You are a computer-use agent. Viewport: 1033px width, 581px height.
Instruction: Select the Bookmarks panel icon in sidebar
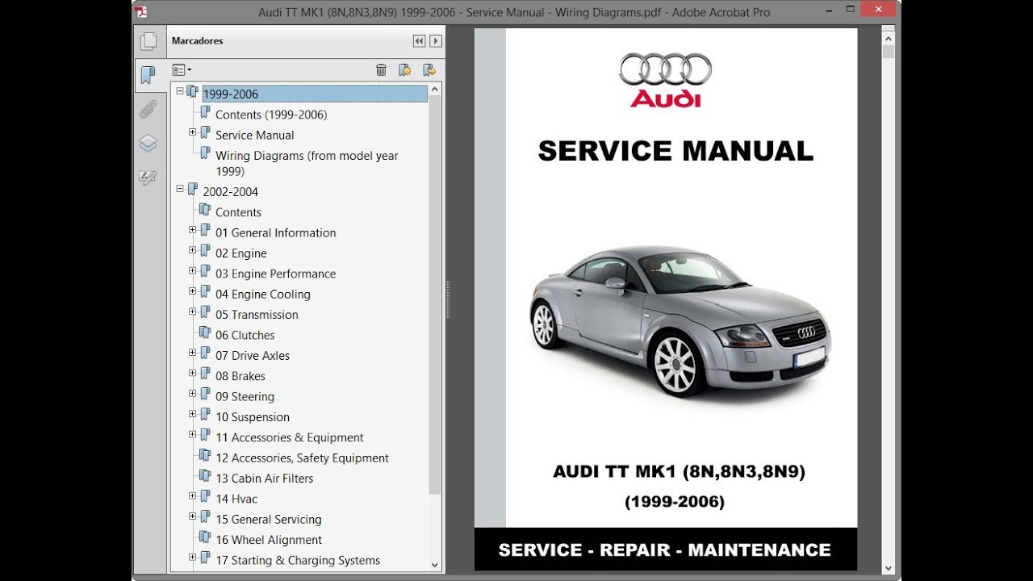tap(148, 76)
